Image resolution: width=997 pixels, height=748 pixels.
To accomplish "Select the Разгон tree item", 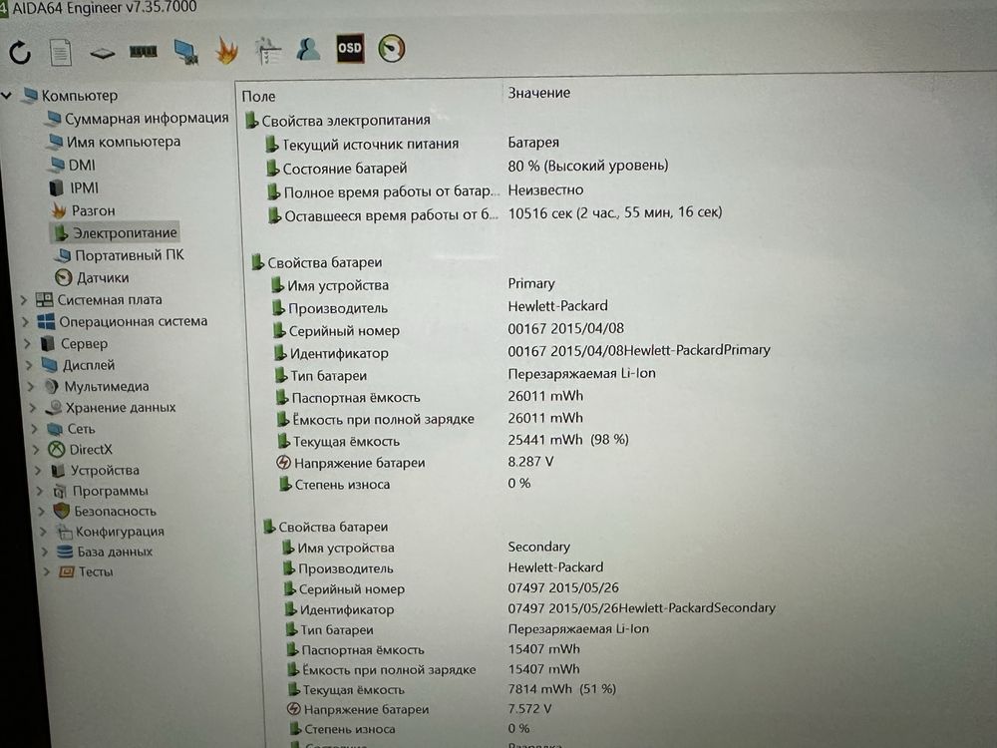I will pyautogui.click(x=93, y=210).
